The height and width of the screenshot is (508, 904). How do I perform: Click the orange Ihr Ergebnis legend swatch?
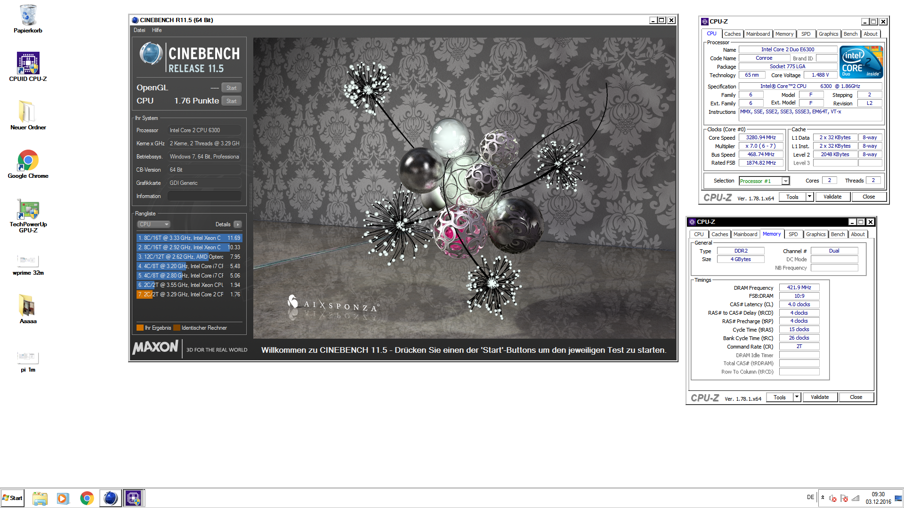140,328
